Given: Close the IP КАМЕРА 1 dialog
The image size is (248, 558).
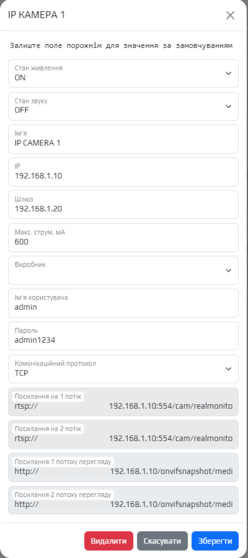Looking at the screenshot, I should (x=230, y=15).
